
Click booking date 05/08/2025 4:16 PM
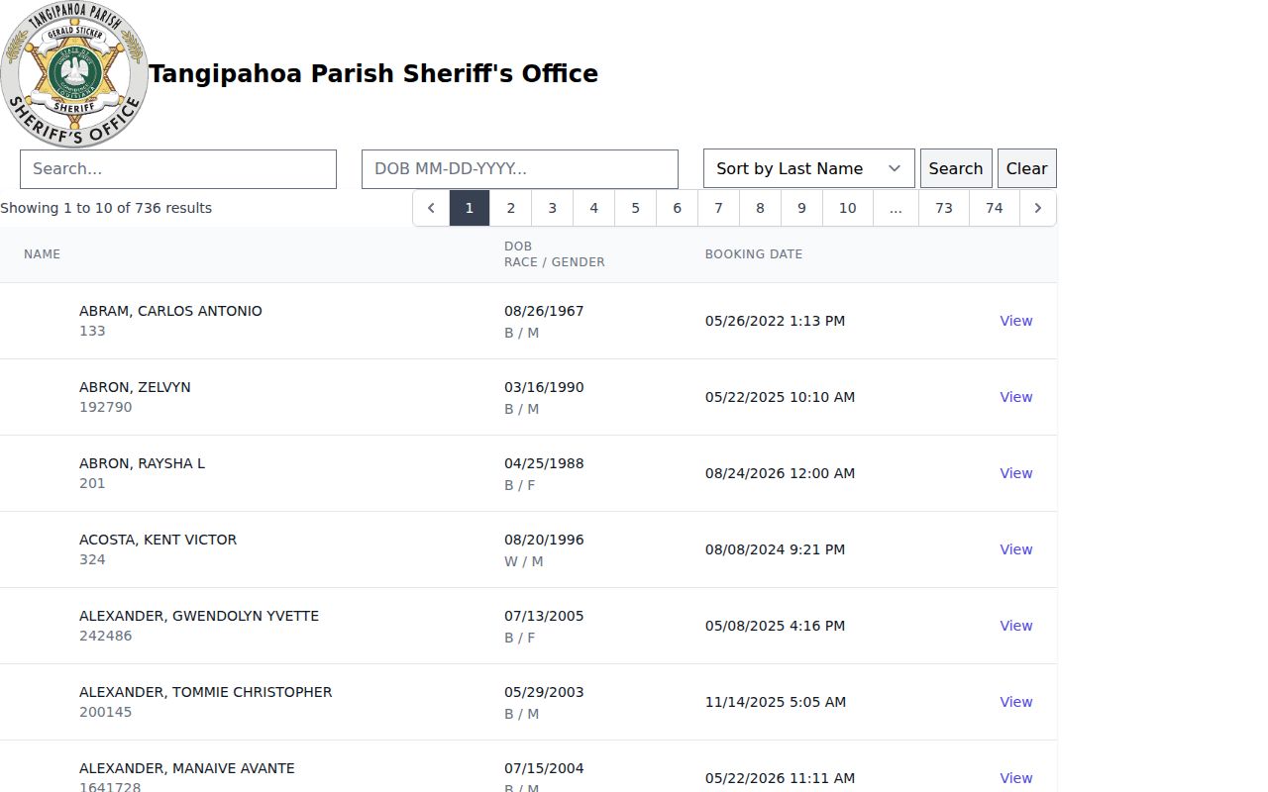(775, 626)
